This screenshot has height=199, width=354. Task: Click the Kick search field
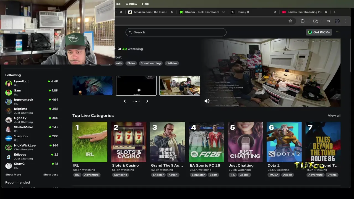(x=176, y=32)
